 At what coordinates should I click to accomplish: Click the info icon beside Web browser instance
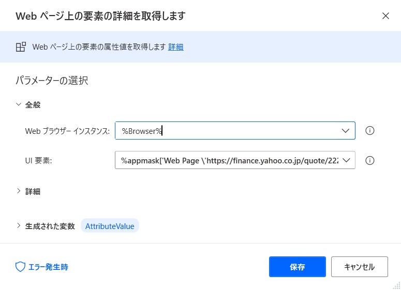pos(369,131)
